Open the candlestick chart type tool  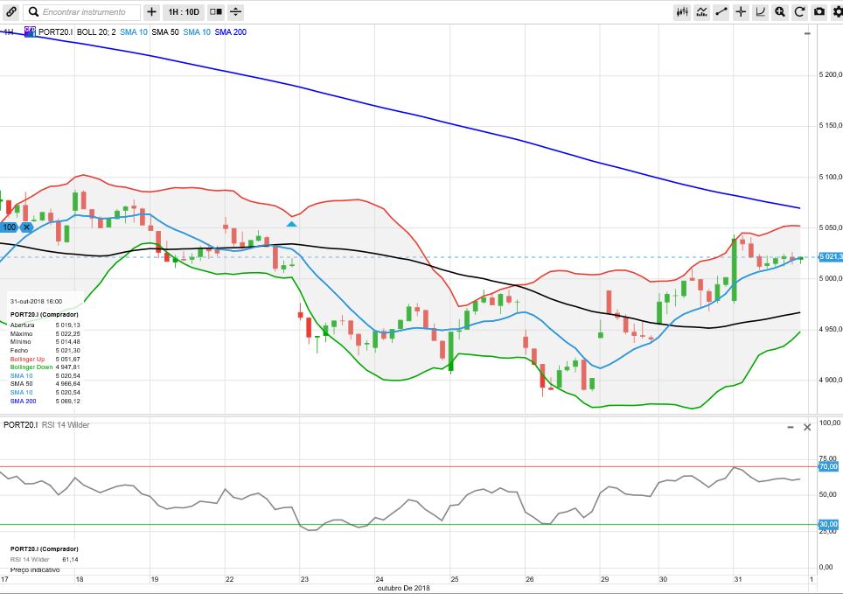[x=682, y=12]
